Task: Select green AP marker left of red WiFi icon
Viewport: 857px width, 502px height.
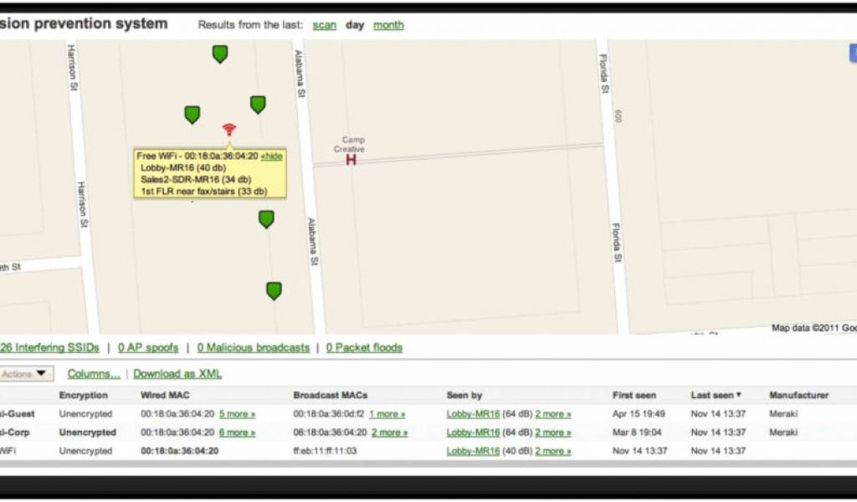Action: coord(192,115)
